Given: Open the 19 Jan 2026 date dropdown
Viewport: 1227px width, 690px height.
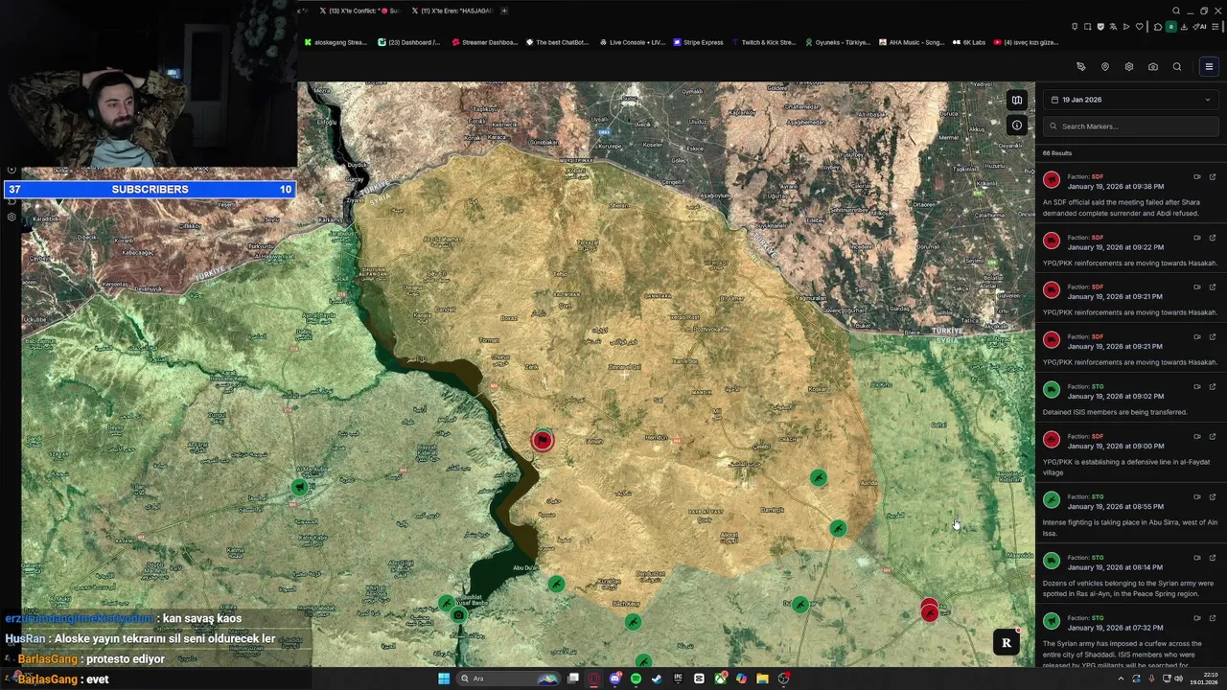Looking at the screenshot, I should click(1131, 100).
